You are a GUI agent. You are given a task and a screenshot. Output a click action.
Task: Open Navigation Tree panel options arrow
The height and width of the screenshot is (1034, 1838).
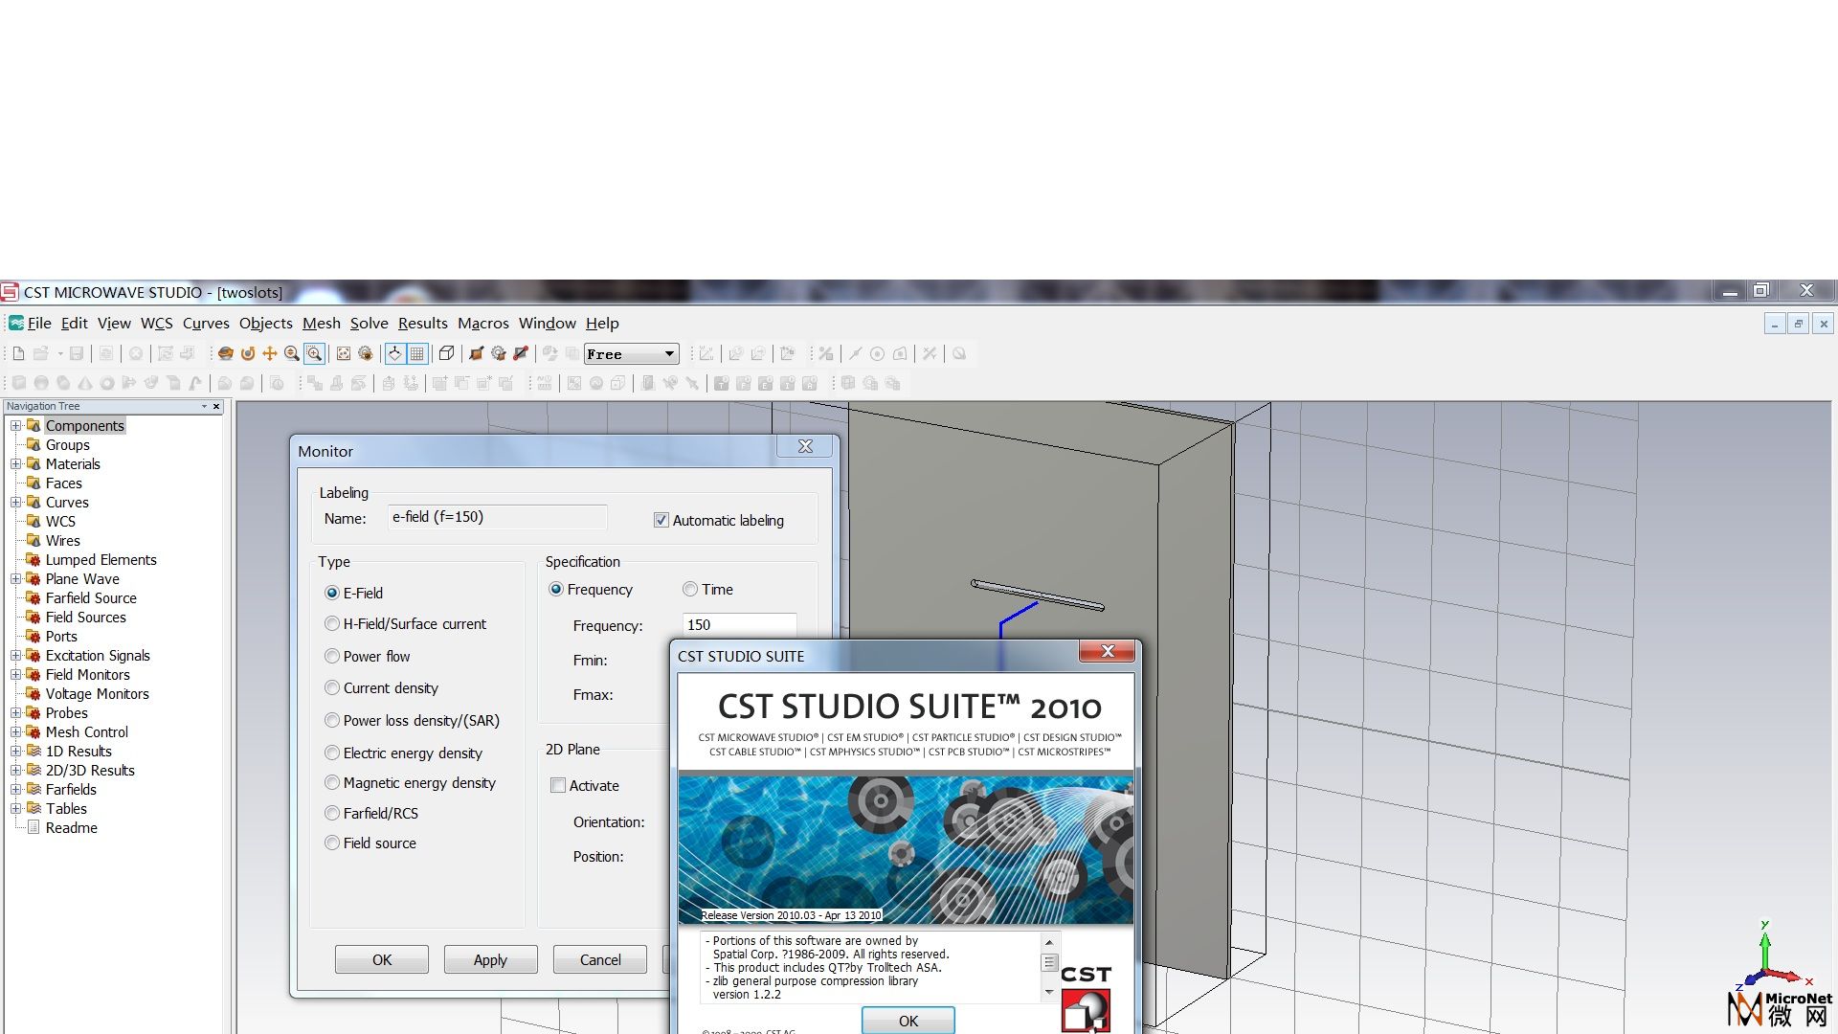(x=204, y=407)
